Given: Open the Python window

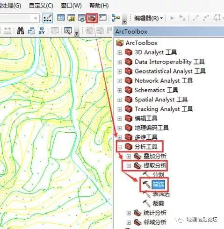Looking at the screenshot, I should point(102,18).
